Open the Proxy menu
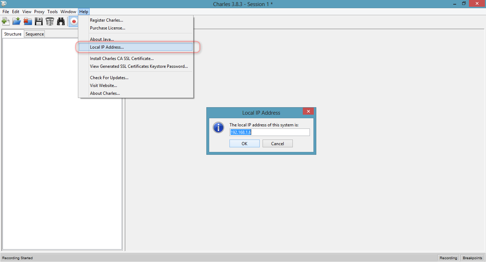Viewport: 486px width, 262px height. click(39, 11)
